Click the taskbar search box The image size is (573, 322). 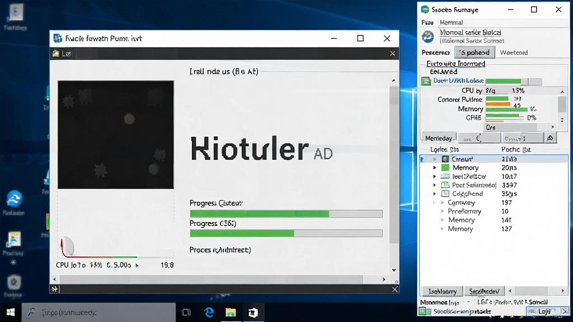click(x=98, y=312)
